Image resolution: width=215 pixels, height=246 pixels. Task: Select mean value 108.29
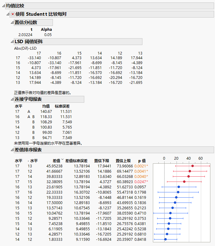point(46,122)
